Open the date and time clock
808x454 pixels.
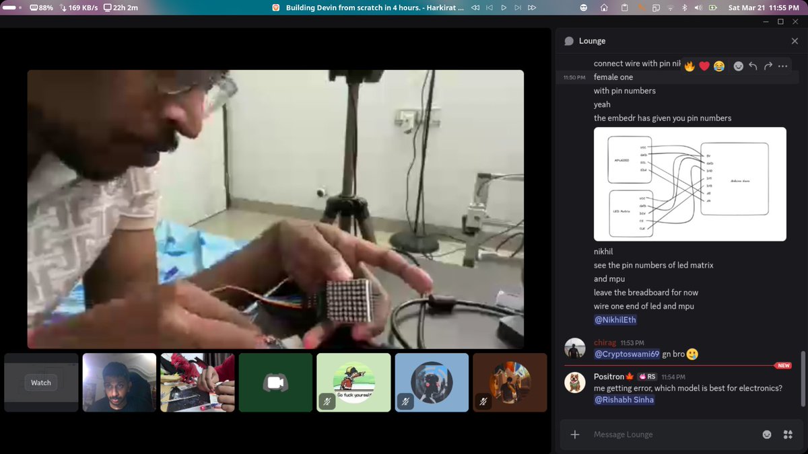[x=763, y=8]
